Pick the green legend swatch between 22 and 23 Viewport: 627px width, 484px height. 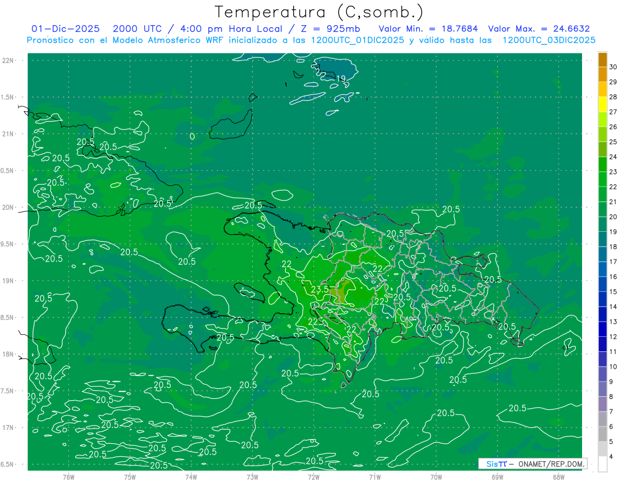602,180
